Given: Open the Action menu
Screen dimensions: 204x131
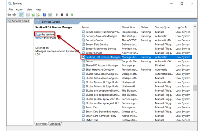Looking at the screenshot, I should tap(20, 9).
